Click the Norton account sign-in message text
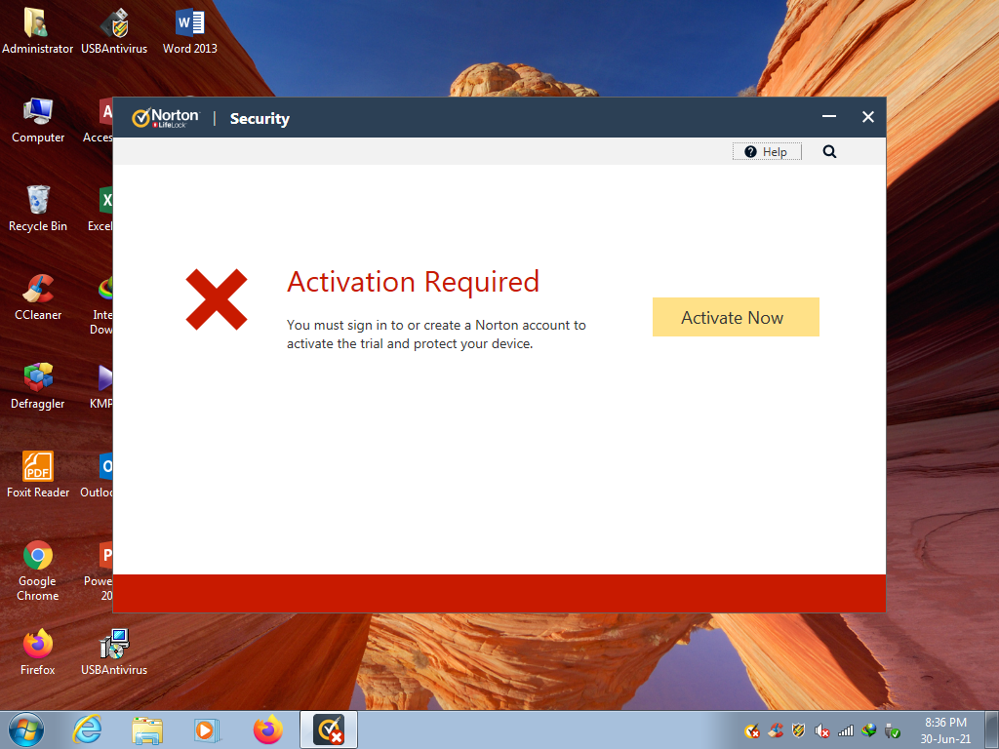 coord(436,335)
